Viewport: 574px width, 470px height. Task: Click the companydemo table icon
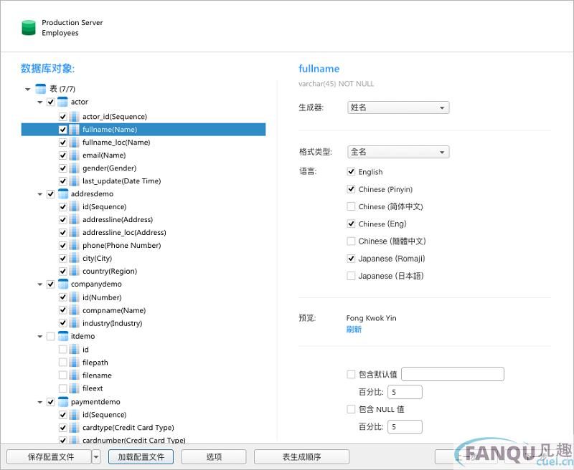click(62, 284)
